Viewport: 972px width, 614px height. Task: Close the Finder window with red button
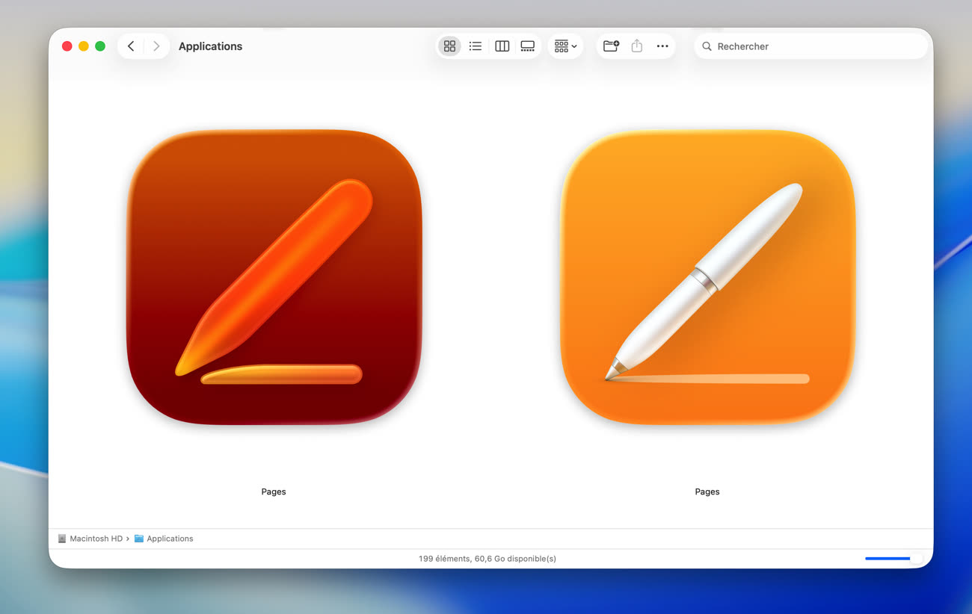67,46
